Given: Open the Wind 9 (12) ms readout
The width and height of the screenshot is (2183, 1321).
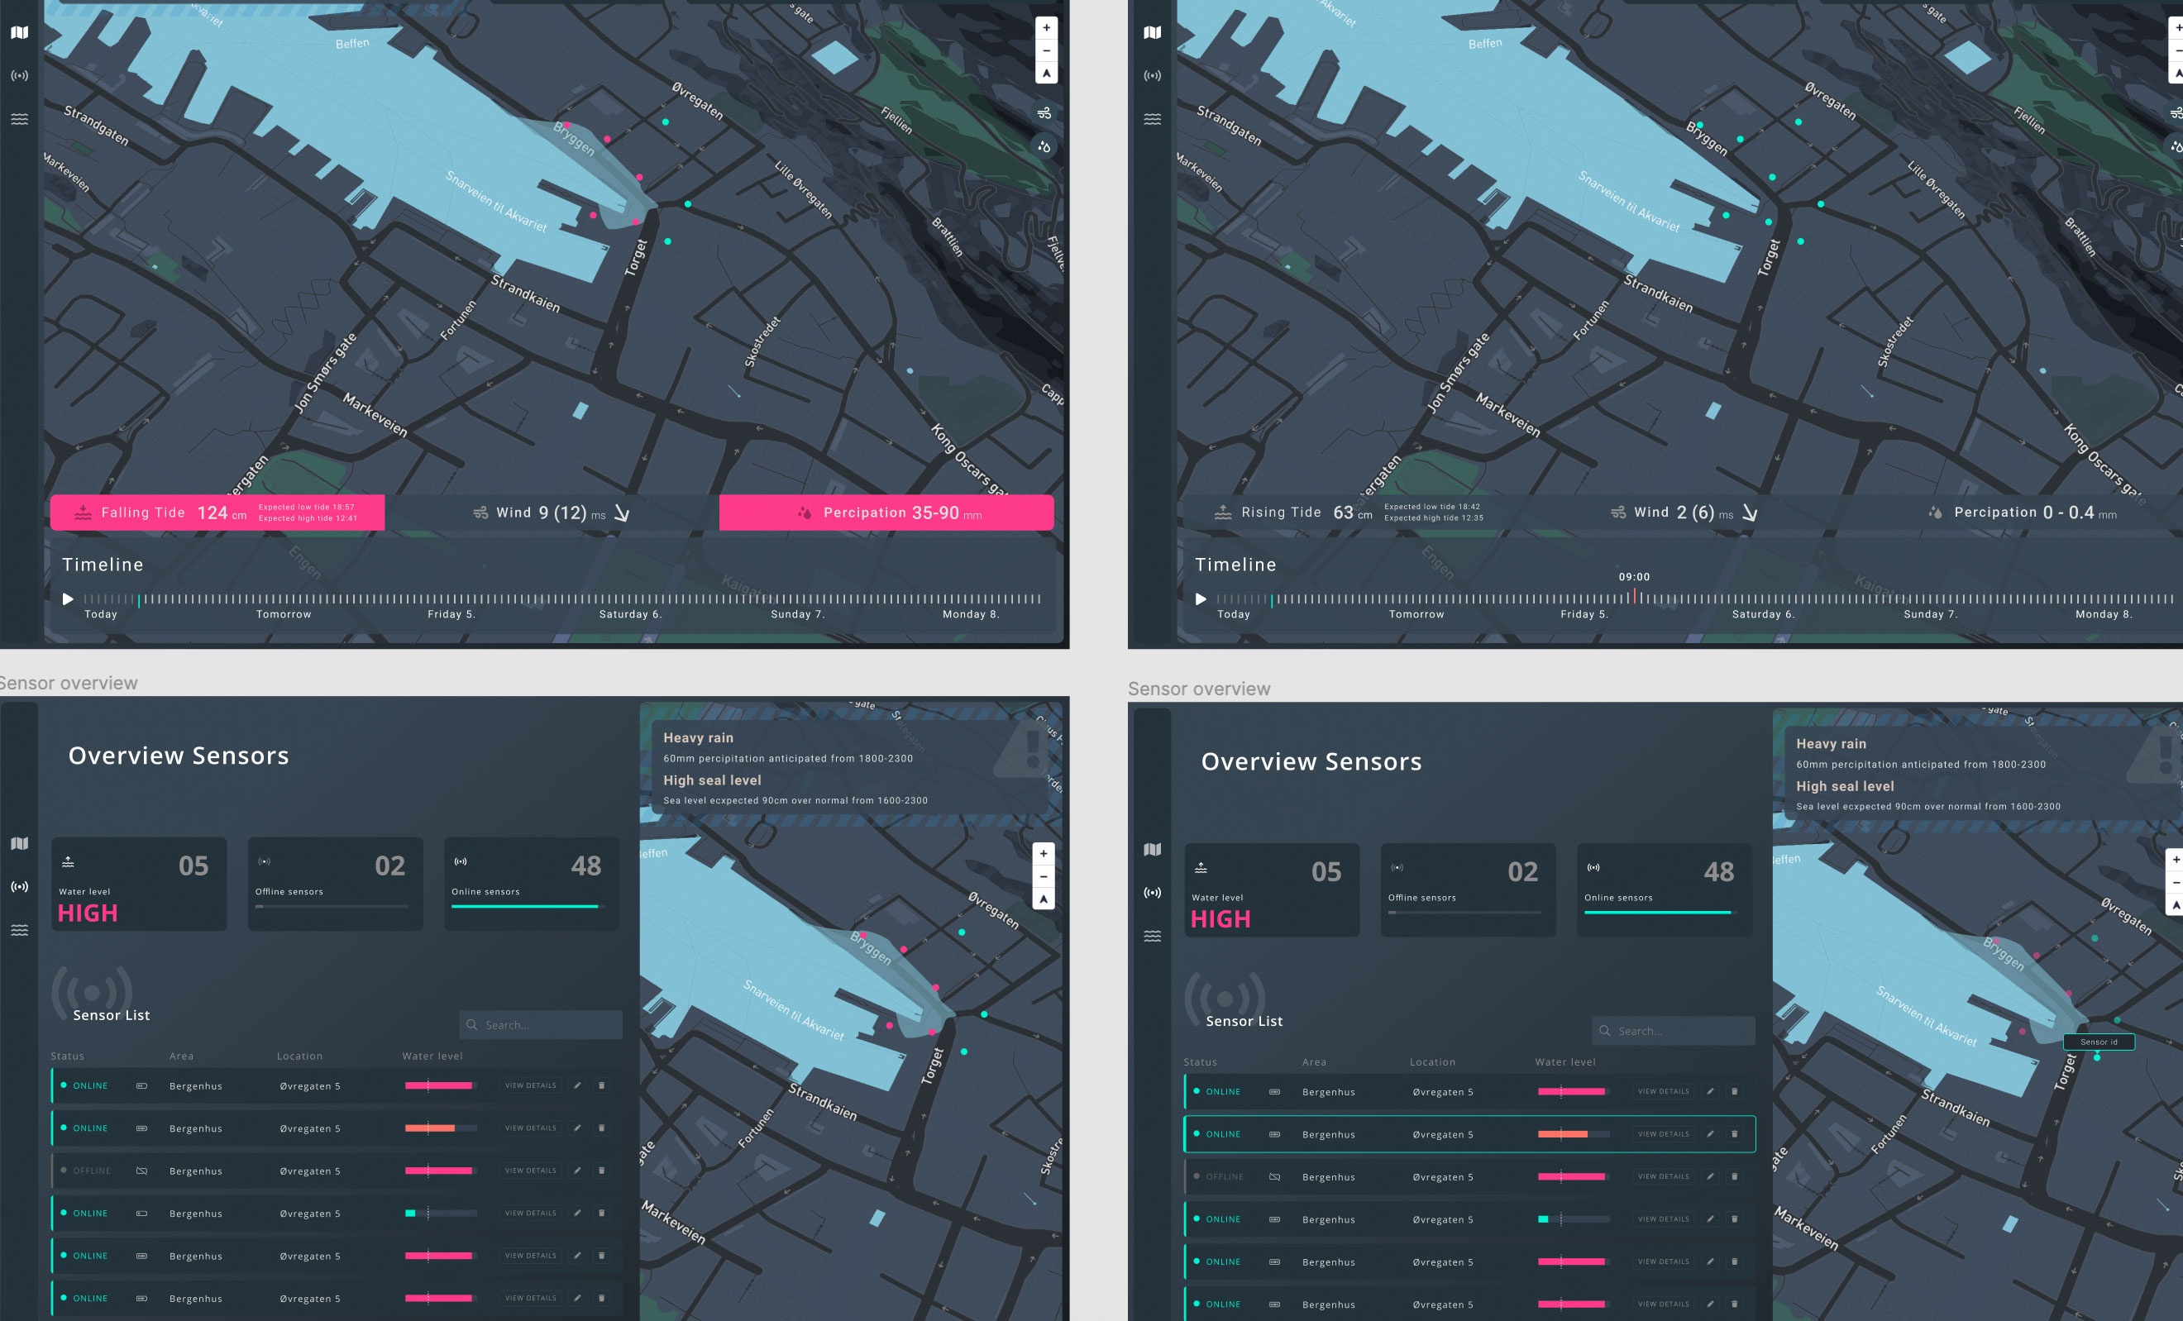Looking at the screenshot, I should (x=551, y=513).
